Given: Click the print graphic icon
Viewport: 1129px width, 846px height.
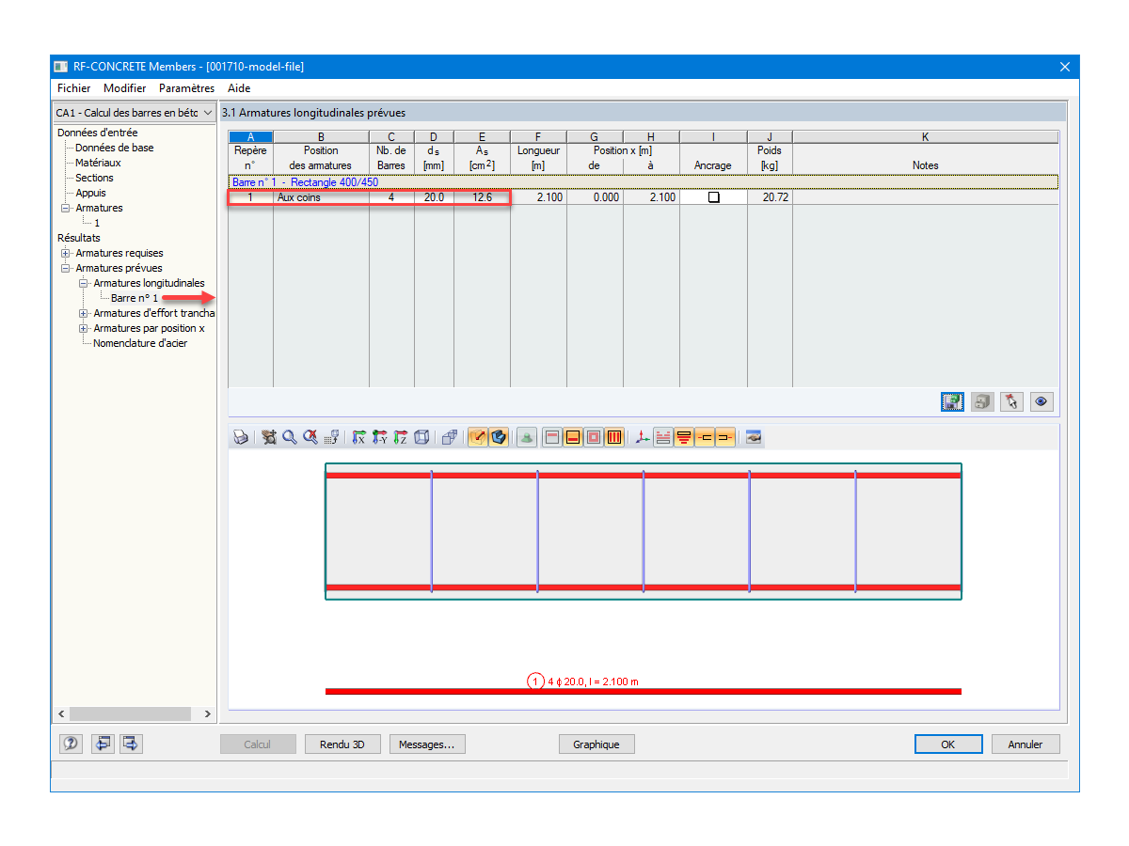Looking at the screenshot, I should [242, 437].
